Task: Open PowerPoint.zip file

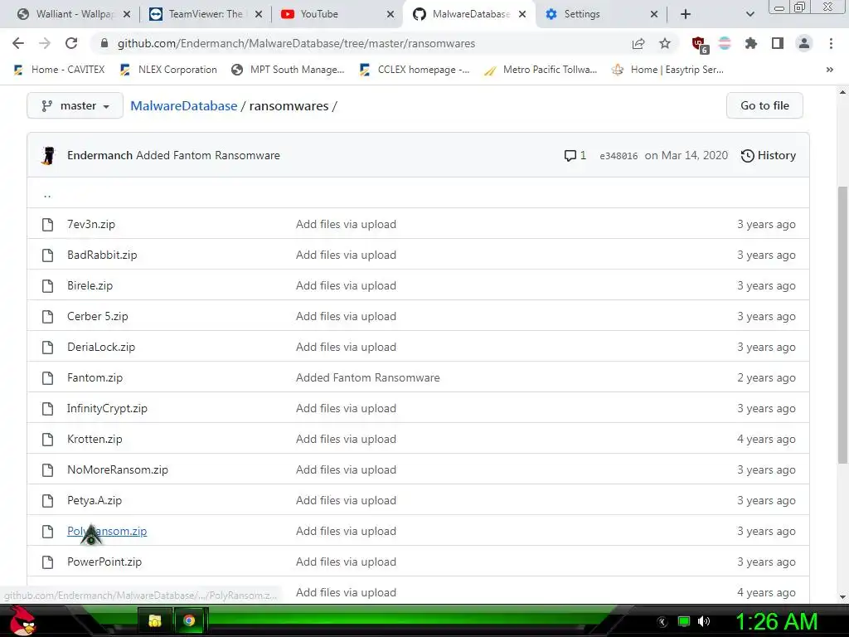Action: tap(104, 562)
